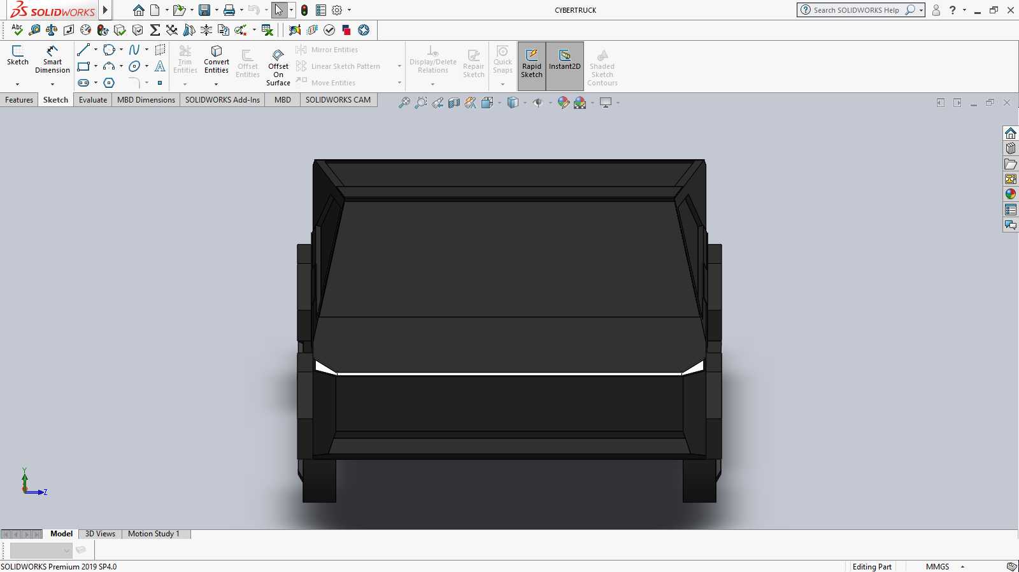
Task: Select the sketch Text tool
Action: click(160, 66)
